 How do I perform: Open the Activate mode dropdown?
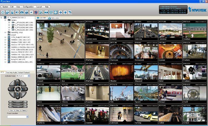tap(29, 76)
